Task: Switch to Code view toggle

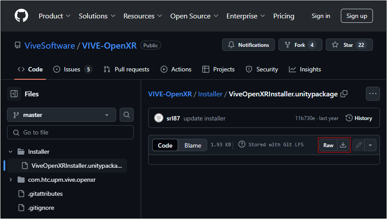Action: (x=165, y=145)
